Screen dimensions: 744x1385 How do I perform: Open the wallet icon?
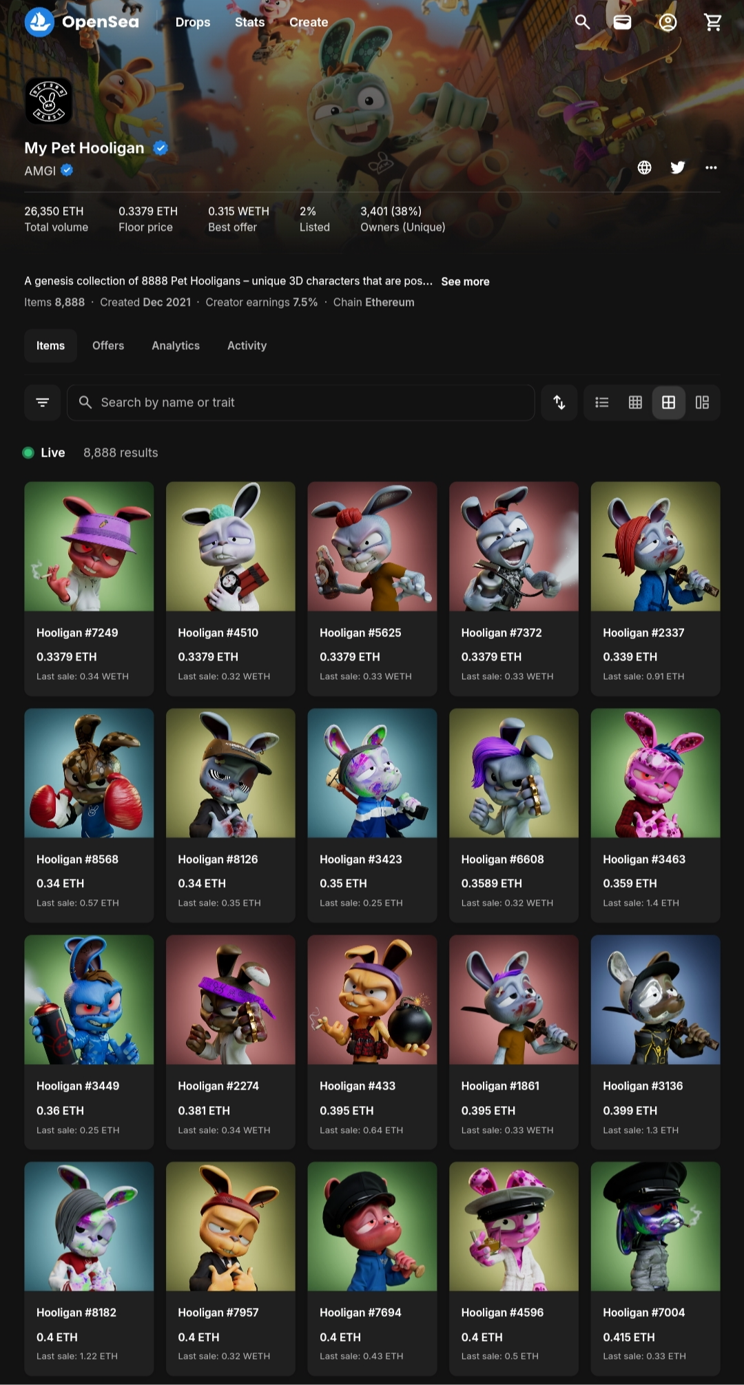[x=623, y=22]
